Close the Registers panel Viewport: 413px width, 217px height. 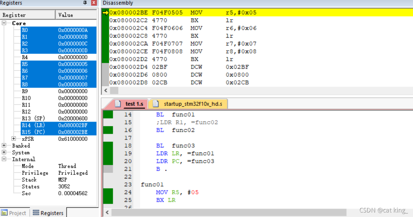pos(94,3)
